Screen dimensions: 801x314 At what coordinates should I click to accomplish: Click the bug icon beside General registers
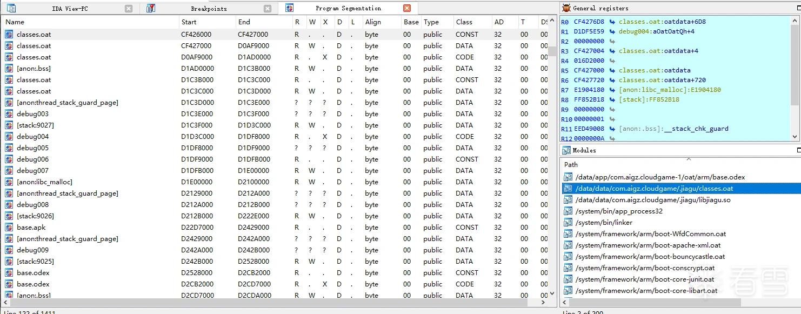coord(566,8)
